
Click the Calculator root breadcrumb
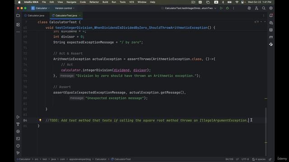pos(23,159)
